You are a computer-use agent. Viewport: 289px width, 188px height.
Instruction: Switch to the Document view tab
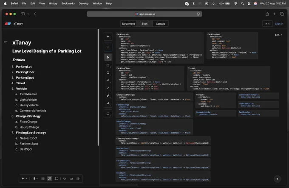coord(128,24)
